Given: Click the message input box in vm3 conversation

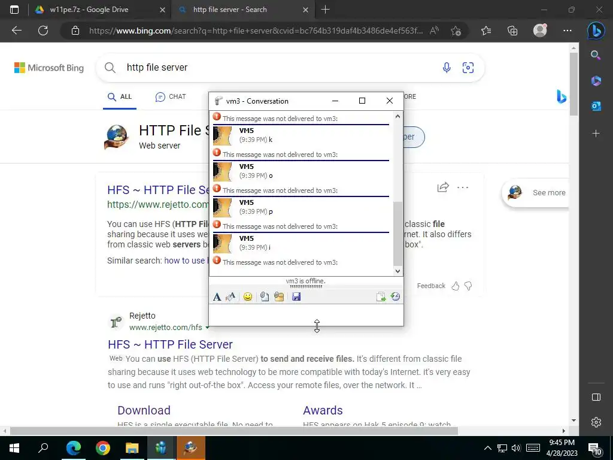Looking at the screenshot, I should [x=306, y=315].
